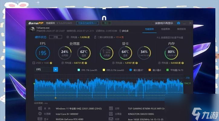Image resolution: width=219 pixels, height=121 pixels.
Task: Click the 多伦多 location label
Action: click(x=125, y=31)
